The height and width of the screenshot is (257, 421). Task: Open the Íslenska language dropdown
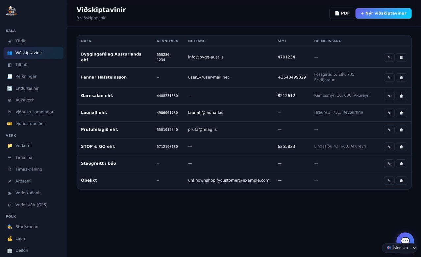399,248
